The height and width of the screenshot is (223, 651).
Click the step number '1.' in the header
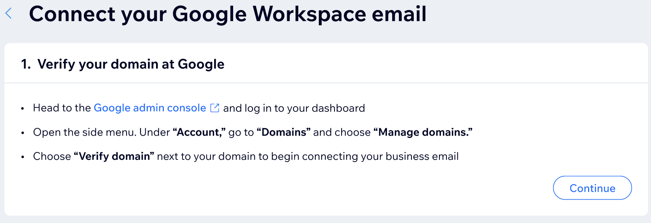[x=26, y=64]
